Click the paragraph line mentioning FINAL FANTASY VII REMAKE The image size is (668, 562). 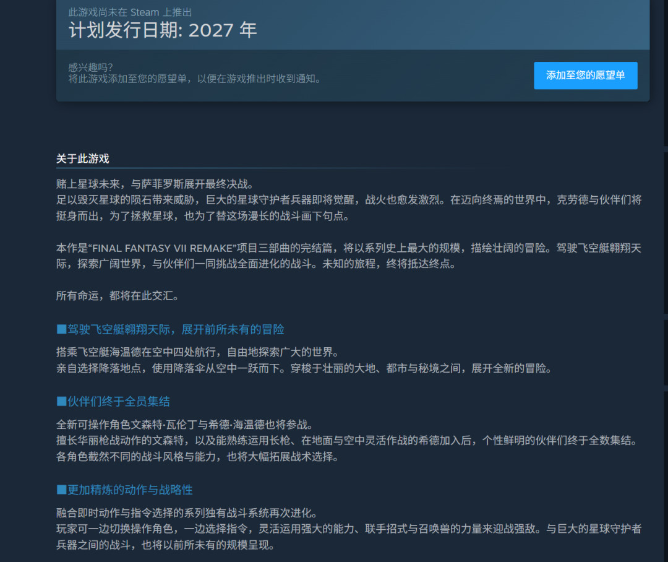[349, 248]
